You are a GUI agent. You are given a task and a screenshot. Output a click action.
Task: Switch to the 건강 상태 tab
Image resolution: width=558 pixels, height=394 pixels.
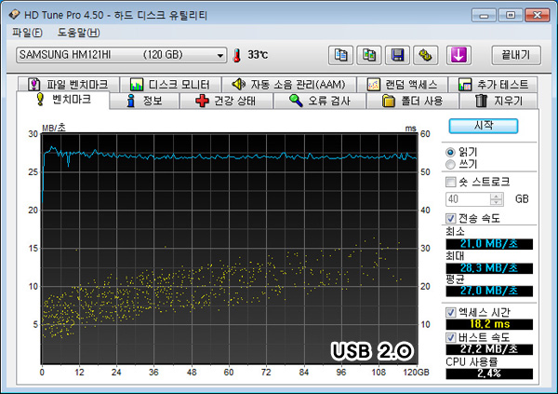click(x=226, y=101)
